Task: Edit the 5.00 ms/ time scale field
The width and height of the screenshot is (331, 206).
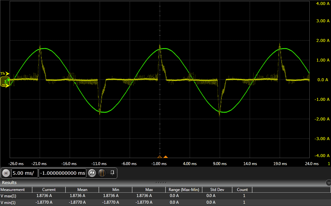Action: (24, 173)
